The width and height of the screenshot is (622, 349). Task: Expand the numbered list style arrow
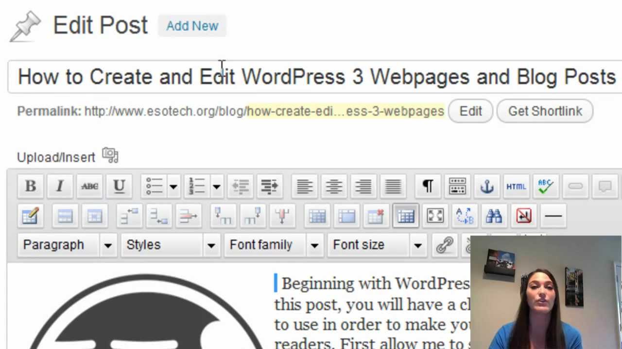pyautogui.click(x=216, y=187)
